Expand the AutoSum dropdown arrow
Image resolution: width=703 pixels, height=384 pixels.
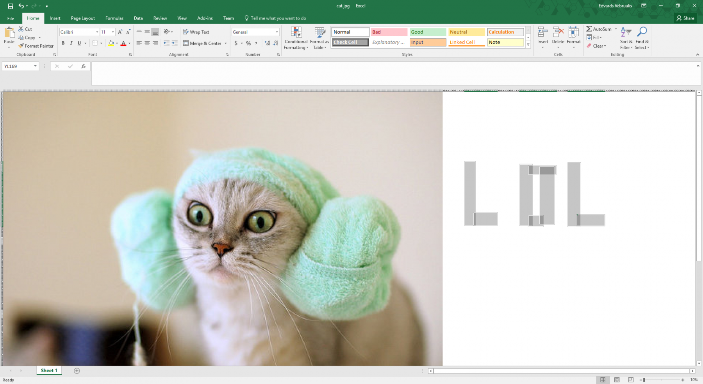[x=616, y=29]
